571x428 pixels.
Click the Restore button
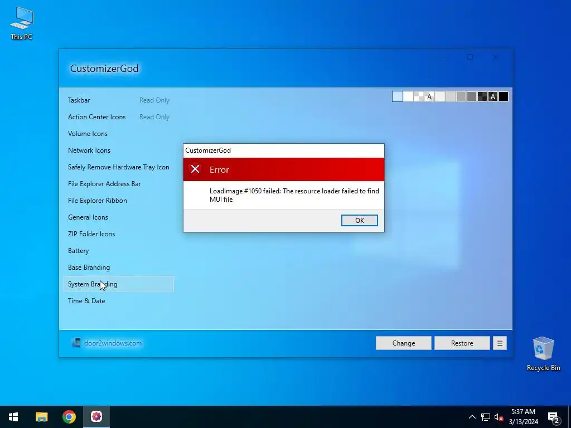click(x=462, y=343)
